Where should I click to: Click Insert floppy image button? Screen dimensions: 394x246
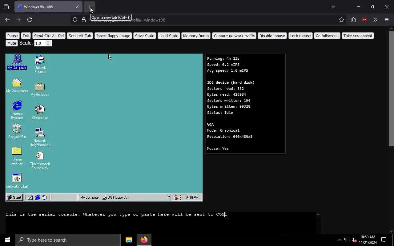(113, 36)
